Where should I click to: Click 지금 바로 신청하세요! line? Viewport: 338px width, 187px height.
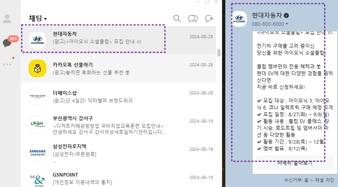click(281, 87)
